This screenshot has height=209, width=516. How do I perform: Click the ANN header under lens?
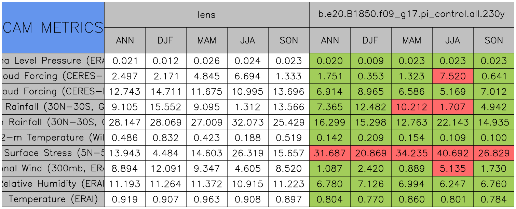(x=125, y=40)
